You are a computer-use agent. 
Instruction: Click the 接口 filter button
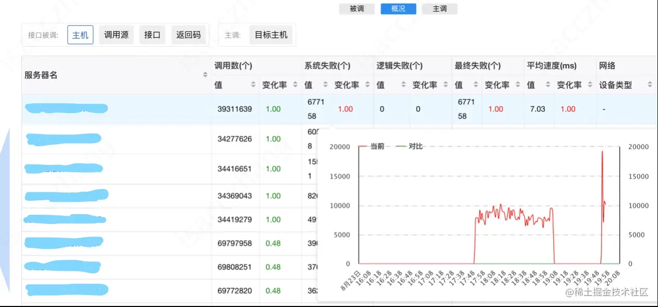click(152, 35)
